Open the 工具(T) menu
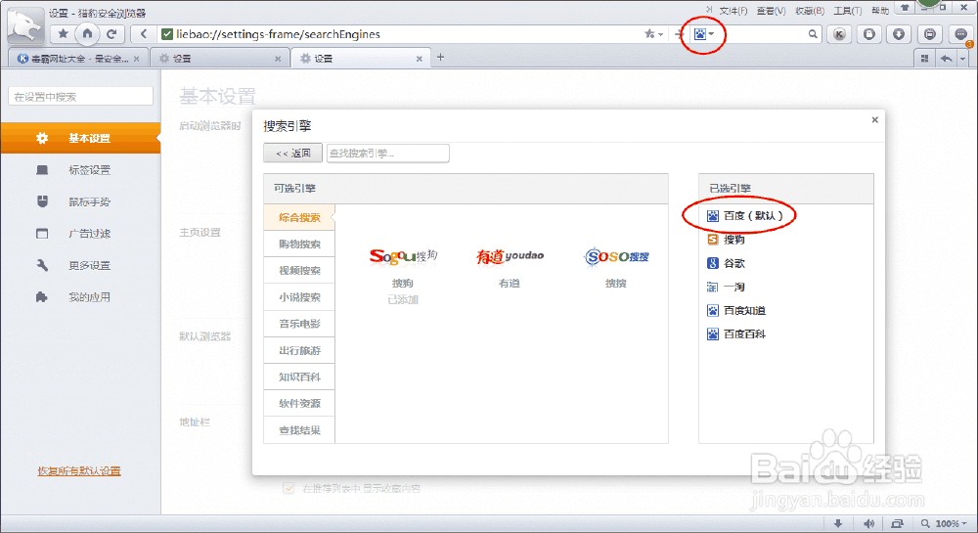The image size is (978, 533). [x=848, y=11]
